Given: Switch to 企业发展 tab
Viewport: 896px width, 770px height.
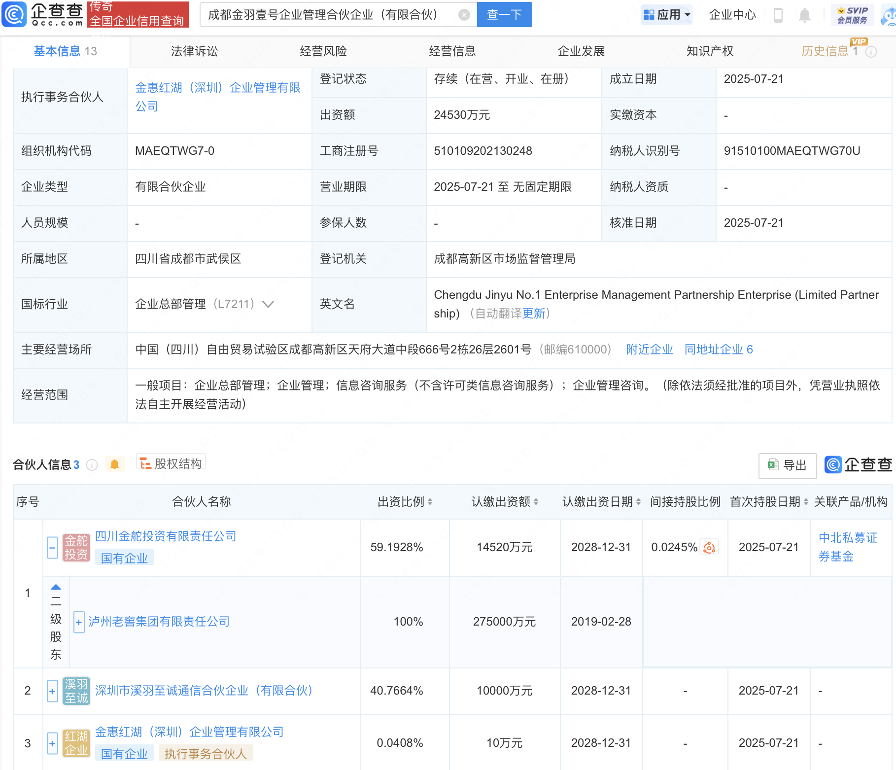Looking at the screenshot, I should coord(581,51).
